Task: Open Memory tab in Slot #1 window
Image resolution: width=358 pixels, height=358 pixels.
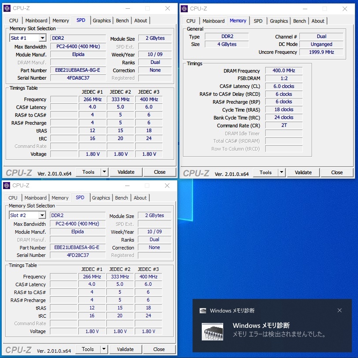Action: pos(60,21)
